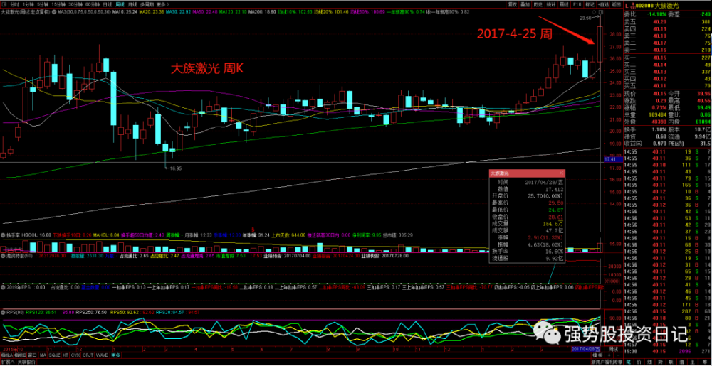The width and height of the screenshot is (712, 366).
Task: Select the XT indicator tab
Action: [x=66, y=355]
